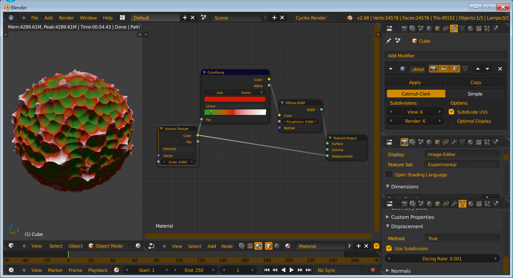Click the Copy modifier button
This screenshot has height=278, width=513.
(x=476, y=82)
